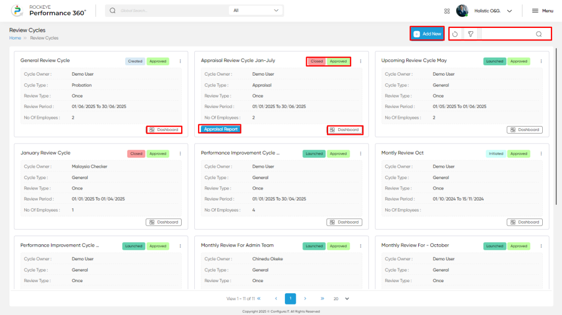Open more options for Performance Improvement Cycle with 4 employees
Image resolution: width=562 pixels, height=315 pixels.
click(x=361, y=153)
